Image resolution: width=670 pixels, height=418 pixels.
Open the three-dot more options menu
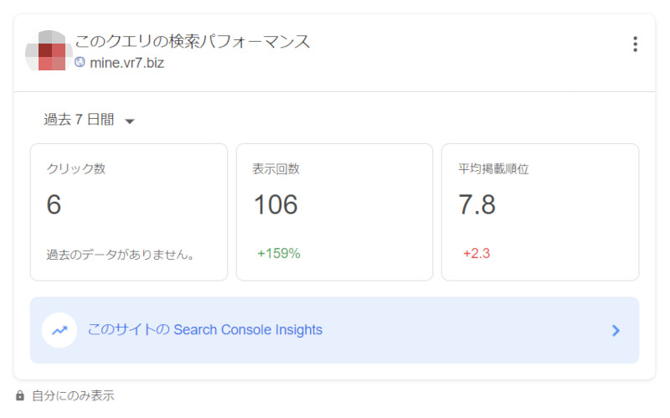(635, 44)
